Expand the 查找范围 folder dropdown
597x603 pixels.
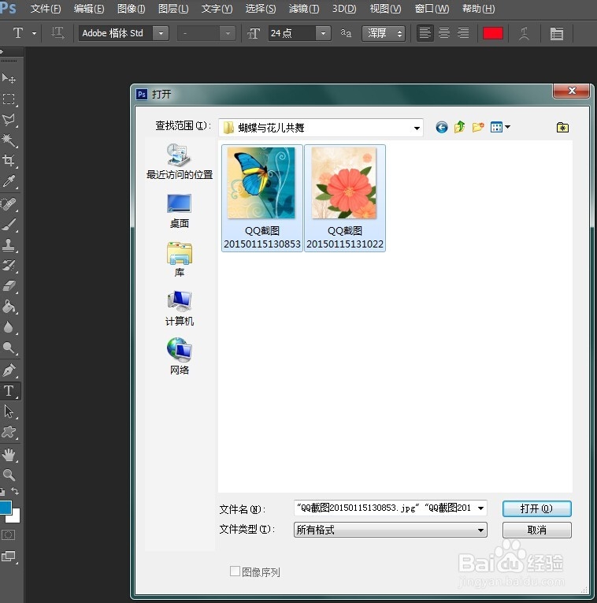click(417, 128)
